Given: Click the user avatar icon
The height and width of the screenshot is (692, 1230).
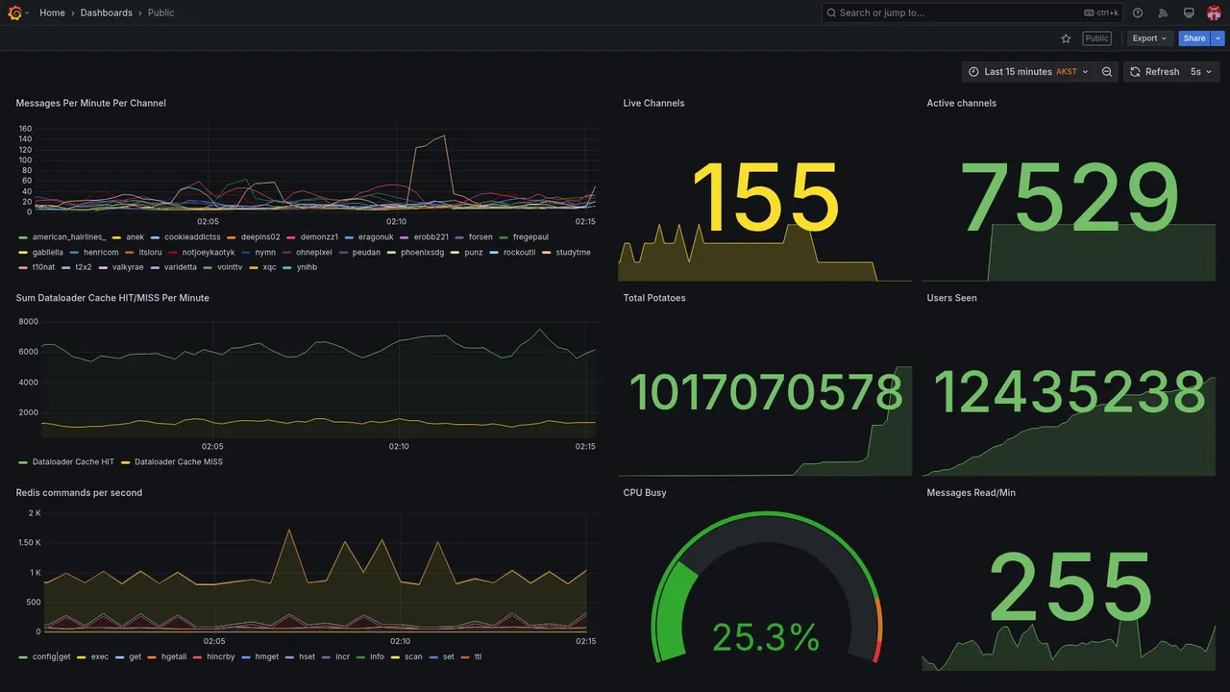Looking at the screenshot, I should 1214,12.
